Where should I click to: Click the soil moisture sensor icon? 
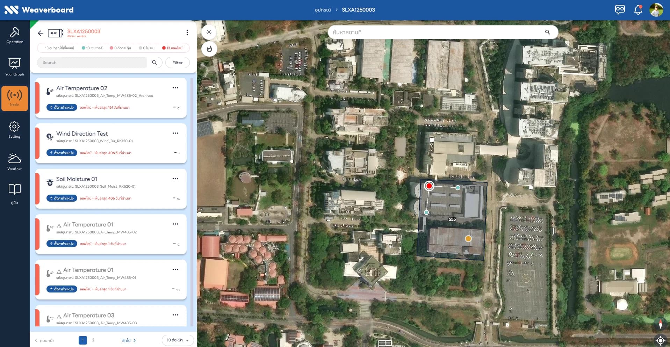coord(50,182)
